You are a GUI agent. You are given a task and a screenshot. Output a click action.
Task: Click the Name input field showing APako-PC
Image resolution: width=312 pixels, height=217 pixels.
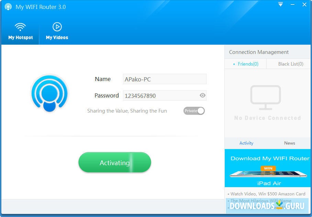tap(165, 79)
